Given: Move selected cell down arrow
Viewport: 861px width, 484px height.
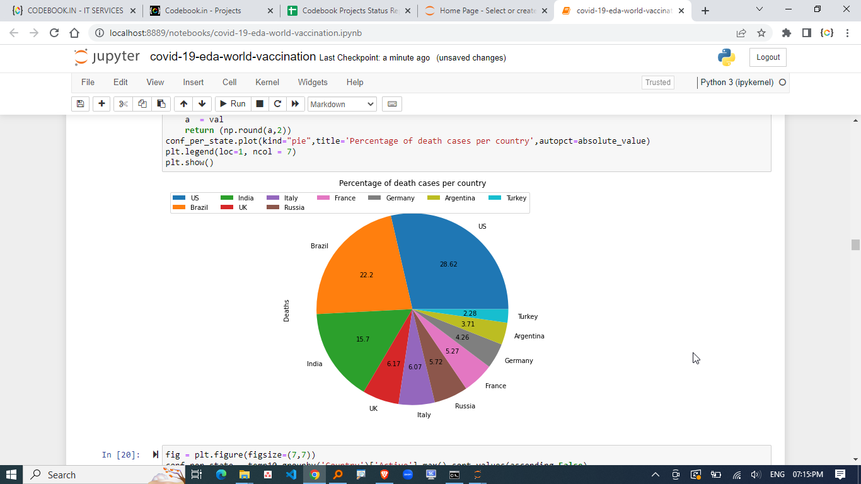Looking at the screenshot, I should coord(202,104).
